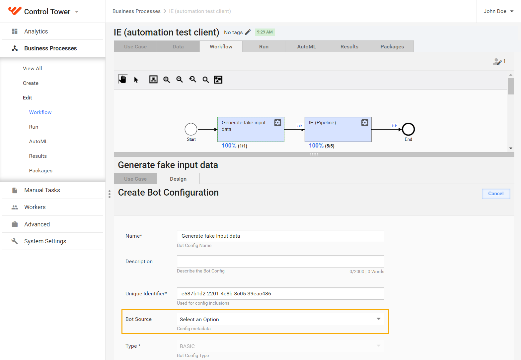Click the Analytics dashboard icon
This screenshot has width=521, height=360.
coord(15,31)
